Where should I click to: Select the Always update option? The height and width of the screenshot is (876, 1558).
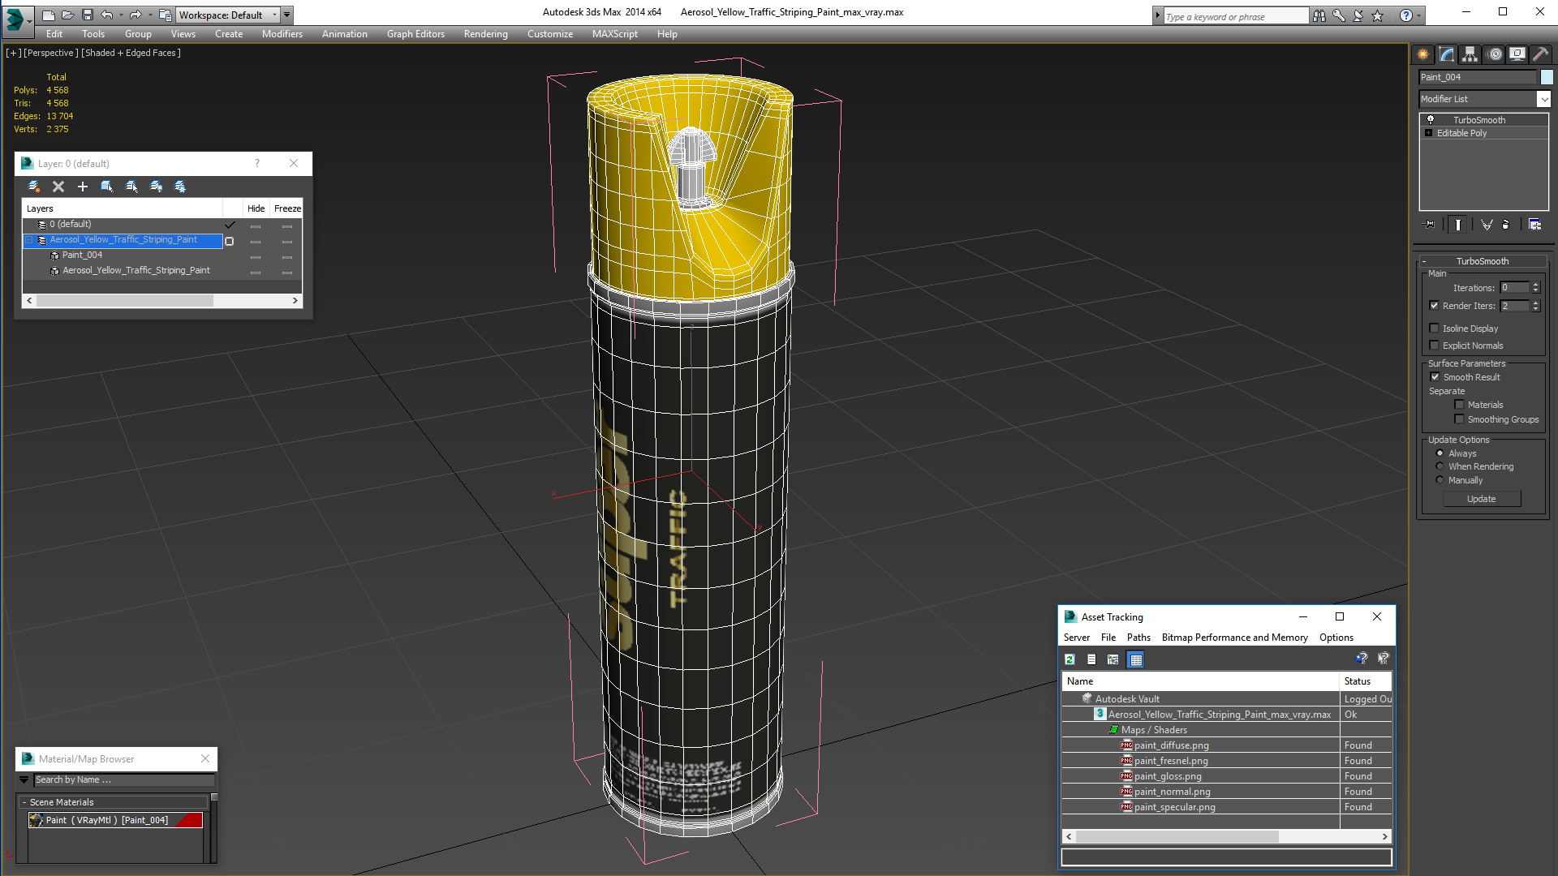click(x=1440, y=453)
